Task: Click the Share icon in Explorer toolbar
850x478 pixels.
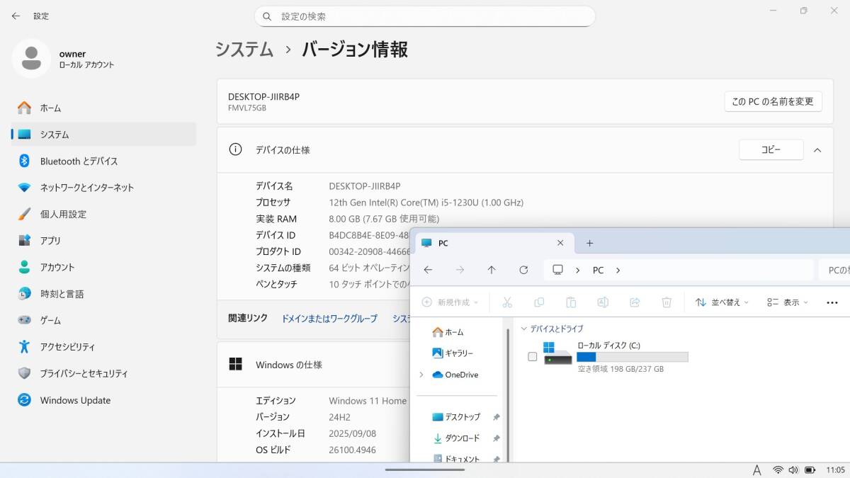Action: pos(635,302)
